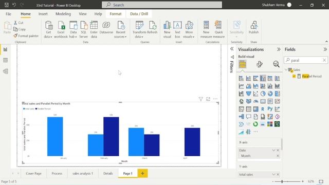The image size is (329, 185).
Task: Open the Date field dropdown in X-axis
Action: [x=273, y=150]
